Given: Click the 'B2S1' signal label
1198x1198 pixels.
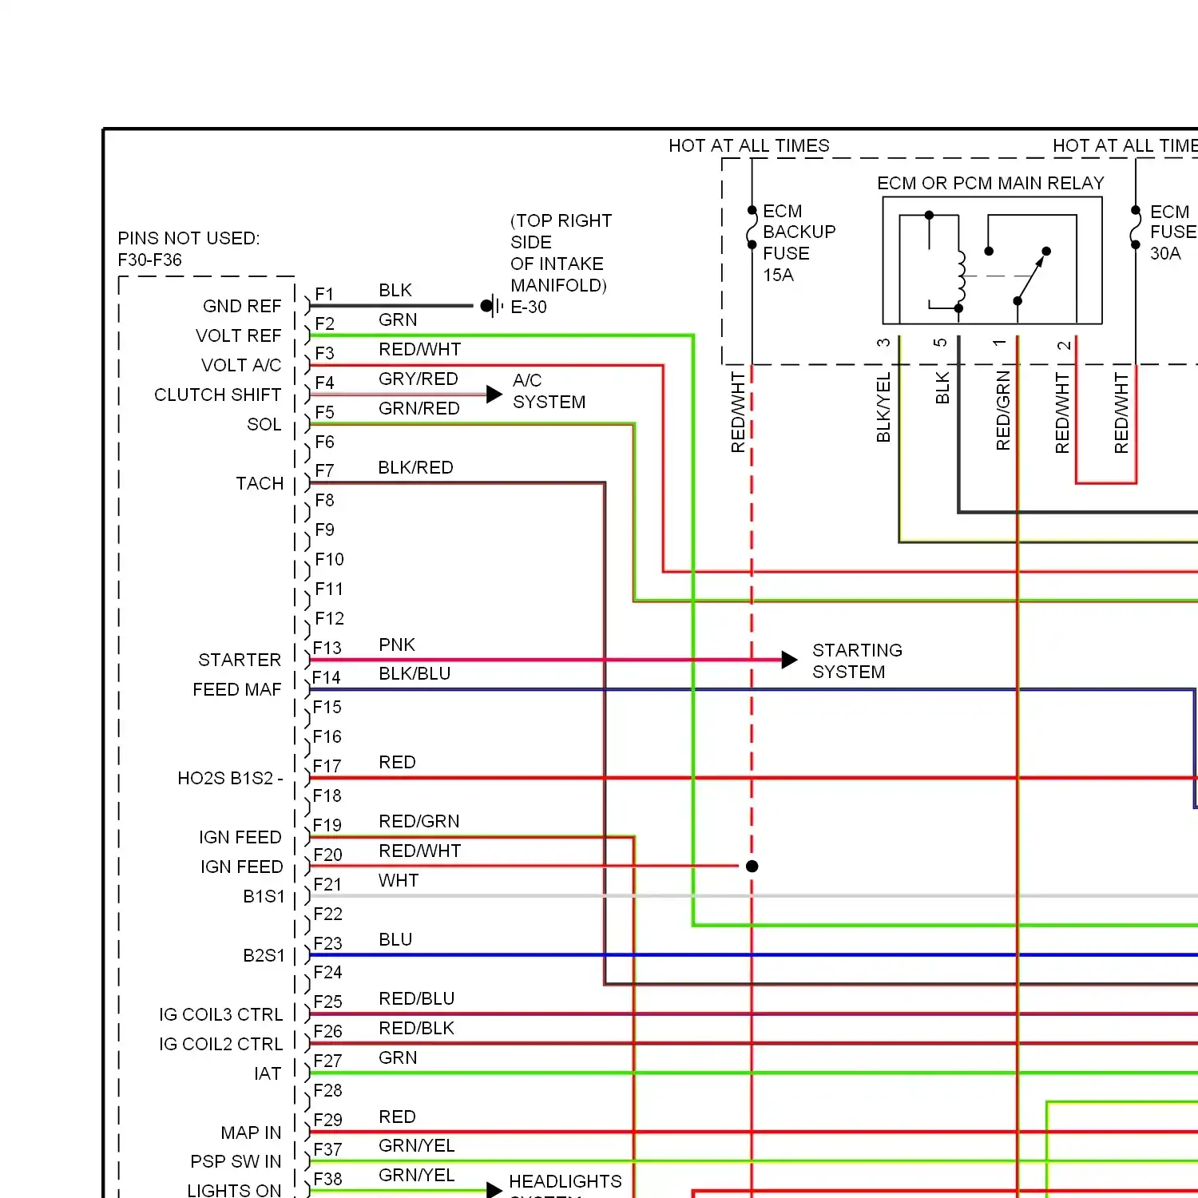Looking at the screenshot, I should pyautogui.click(x=264, y=955).
